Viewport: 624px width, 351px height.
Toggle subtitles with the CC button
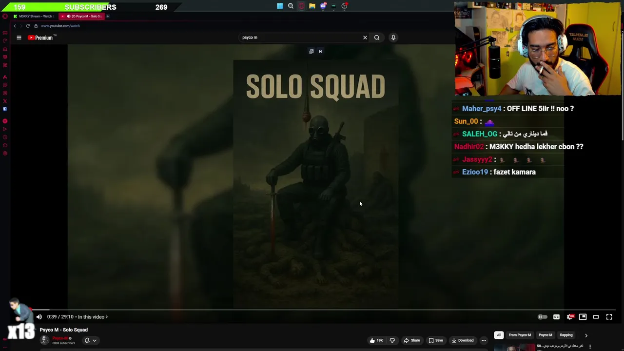point(556,317)
